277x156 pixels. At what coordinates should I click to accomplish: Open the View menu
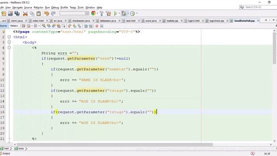click(8, 7)
